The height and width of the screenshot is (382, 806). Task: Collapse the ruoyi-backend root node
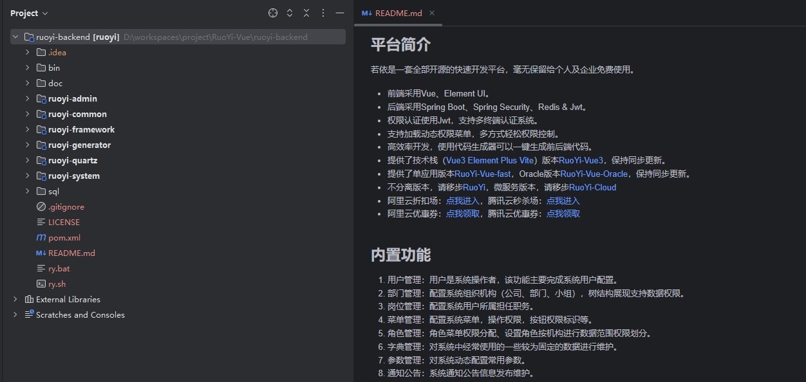15,37
